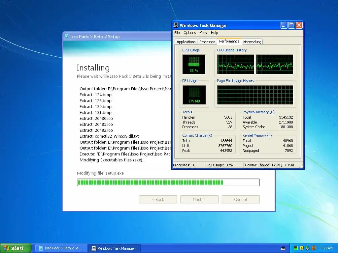Viewport: 338px width, 253px height.
Task: Close the Windows Task Manager window
Action: point(299,25)
